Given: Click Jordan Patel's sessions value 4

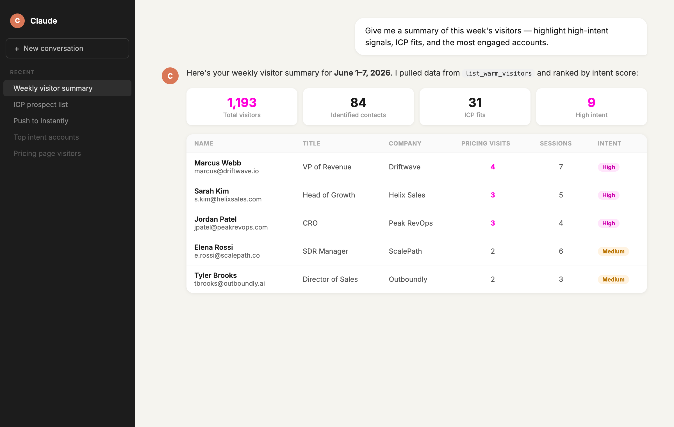Looking at the screenshot, I should (561, 223).
